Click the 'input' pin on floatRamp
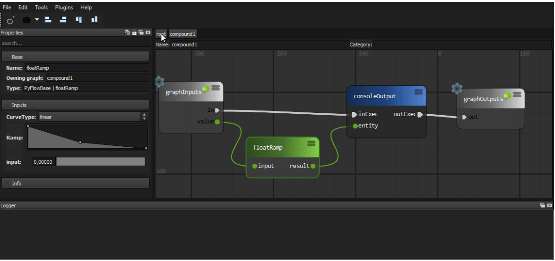The width and height of the screenshot is (555, 261). click(x=254, y=166)
